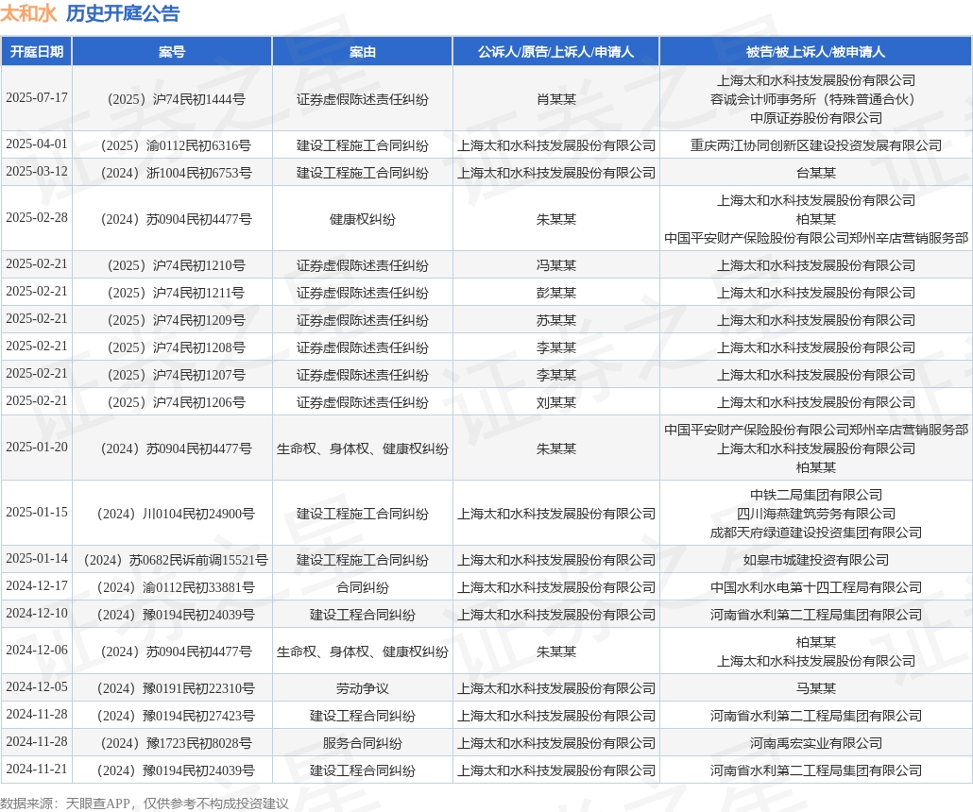Click plaintiff 刘某某
The height and width of the screenshot is (812, 973).
click(556, 402)
